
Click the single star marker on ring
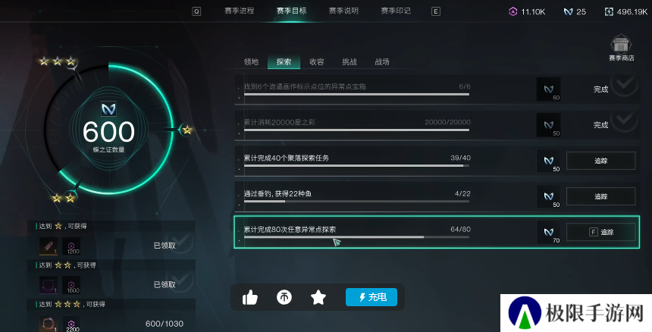pos(187,130)
